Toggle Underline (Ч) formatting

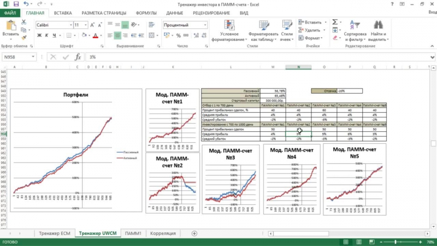pos(54,36)
